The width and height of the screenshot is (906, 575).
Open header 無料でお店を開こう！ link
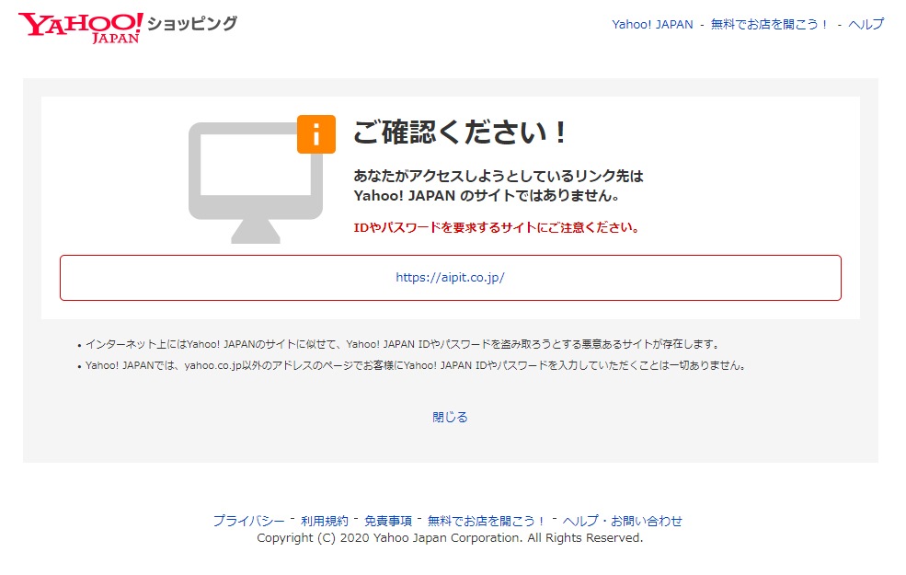[770, 25]
